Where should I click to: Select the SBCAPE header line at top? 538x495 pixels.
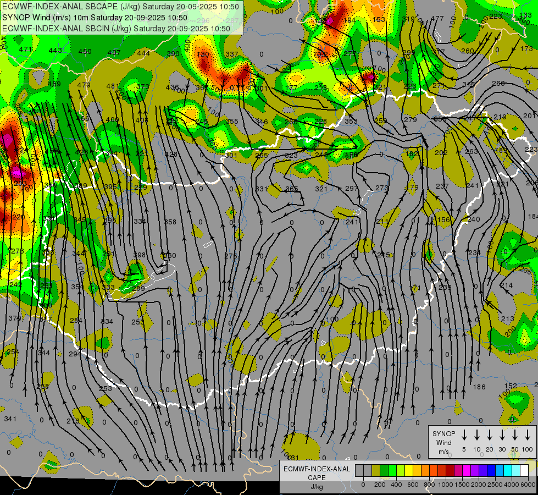pyautogui.click(x=120, y=7)
